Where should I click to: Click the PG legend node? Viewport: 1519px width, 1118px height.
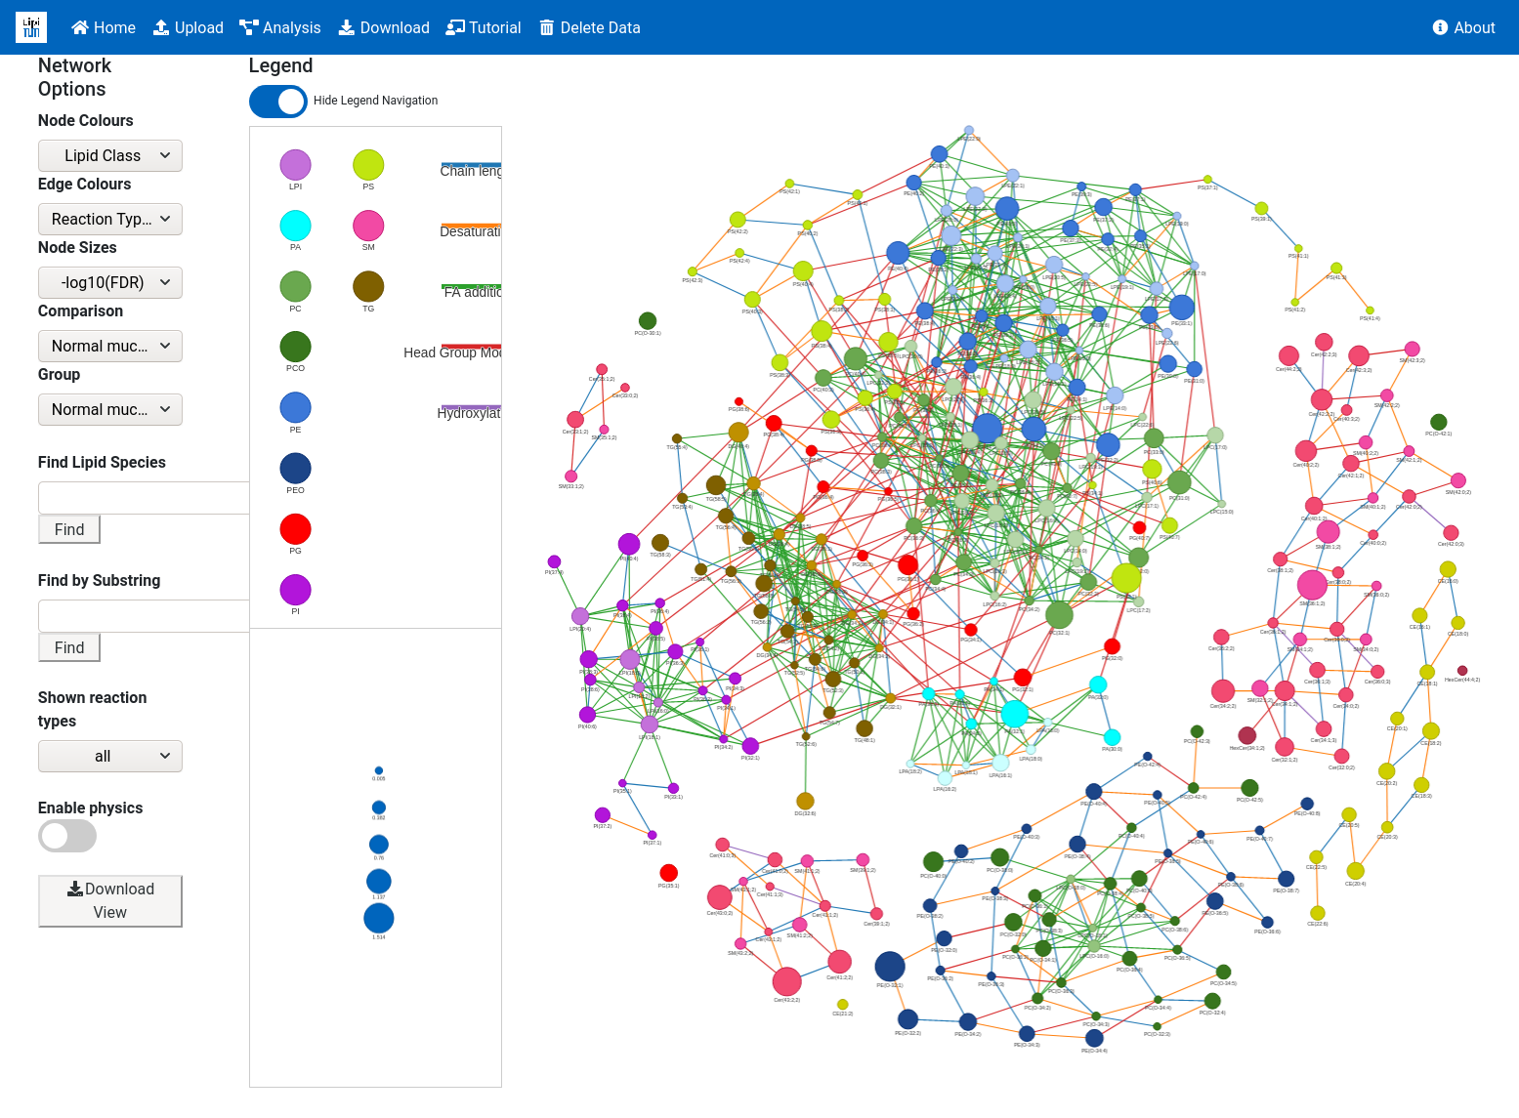point(296,528)
